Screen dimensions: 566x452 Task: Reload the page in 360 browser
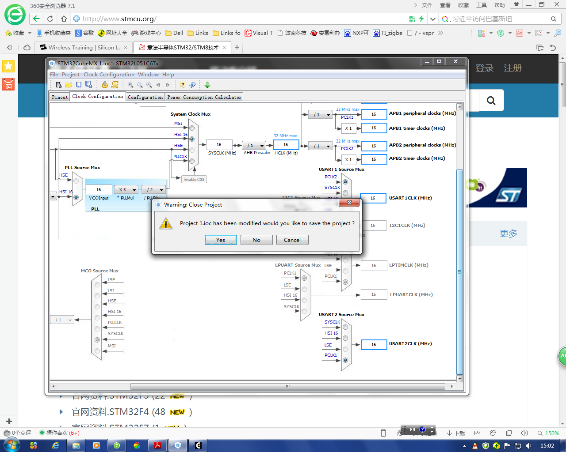point(50,19)
